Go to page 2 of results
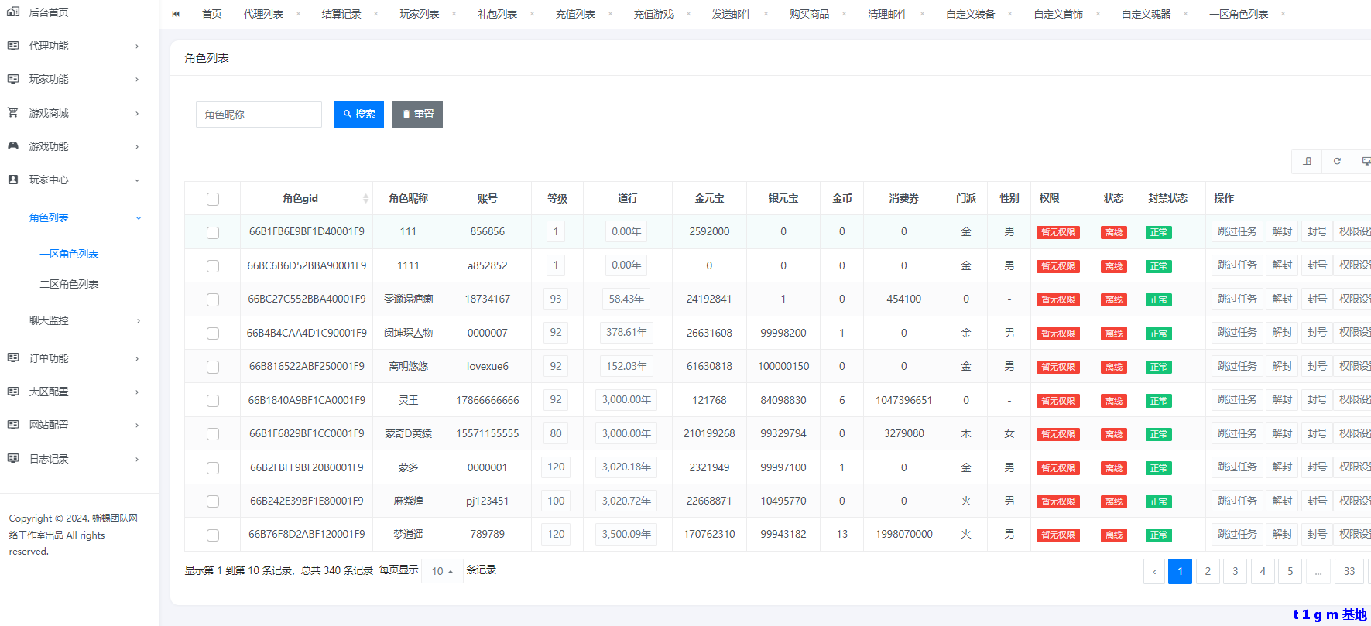Viewport: 1371px width, 626px height. [1208, 571]
